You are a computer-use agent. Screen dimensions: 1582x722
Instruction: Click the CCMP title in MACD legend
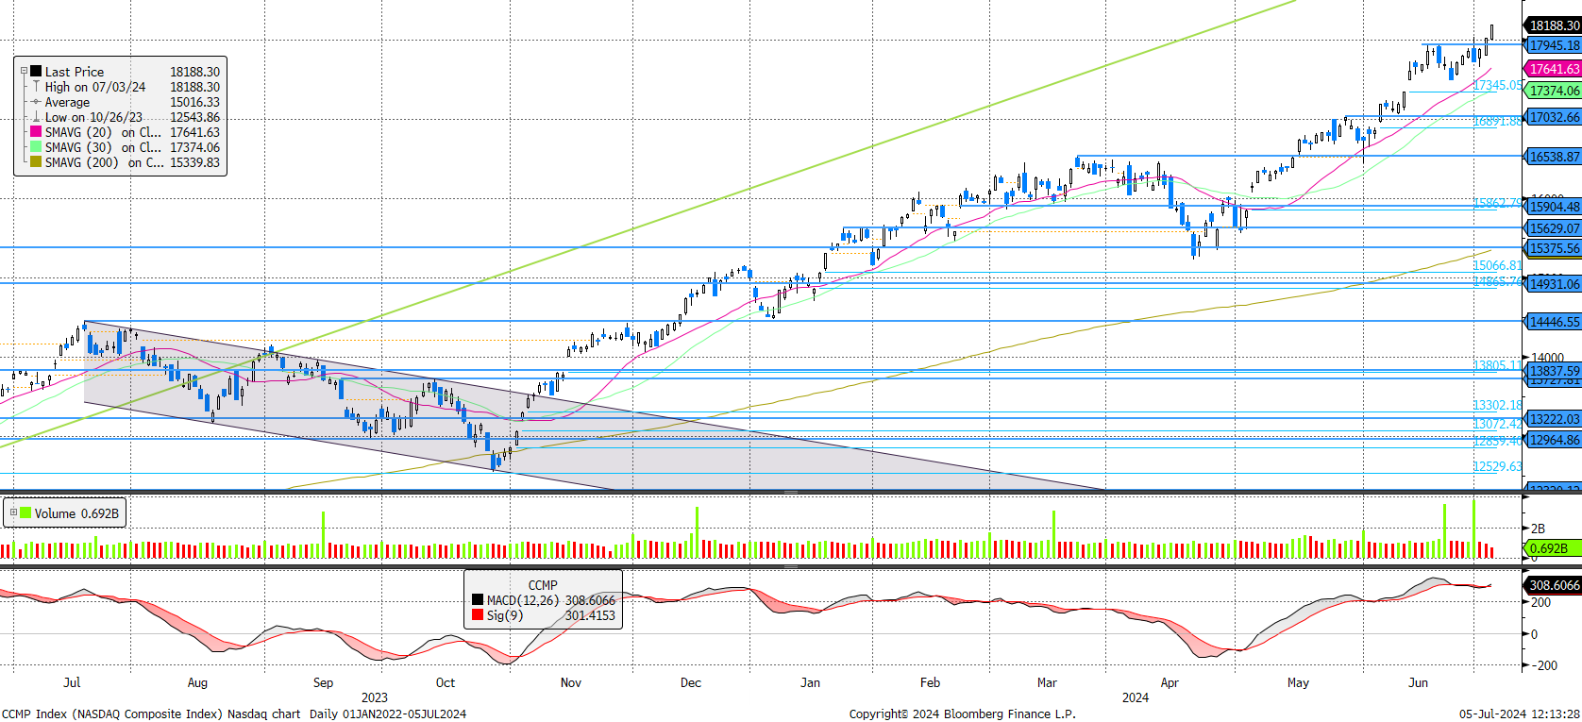(x=543, y=585)
